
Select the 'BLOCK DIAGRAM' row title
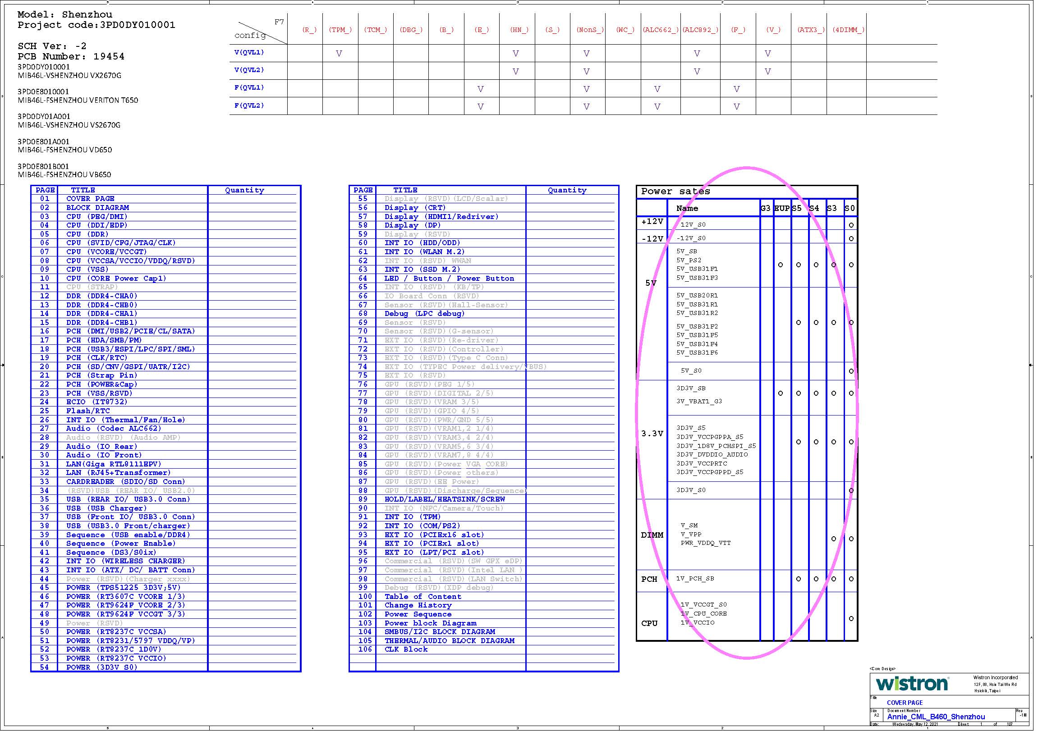point(98,208)
